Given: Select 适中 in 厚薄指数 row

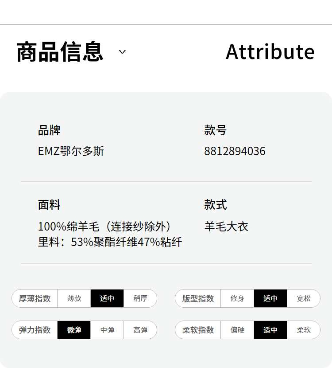Looking at the screenshot, I should point(107,298).
